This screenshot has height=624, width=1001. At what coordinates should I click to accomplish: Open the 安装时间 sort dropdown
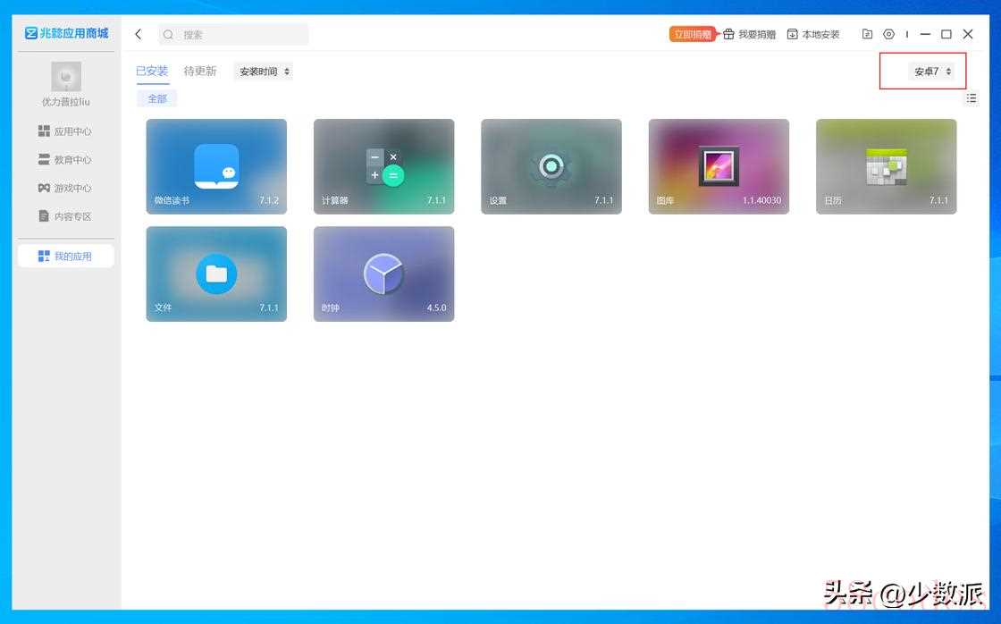[264, 72]
